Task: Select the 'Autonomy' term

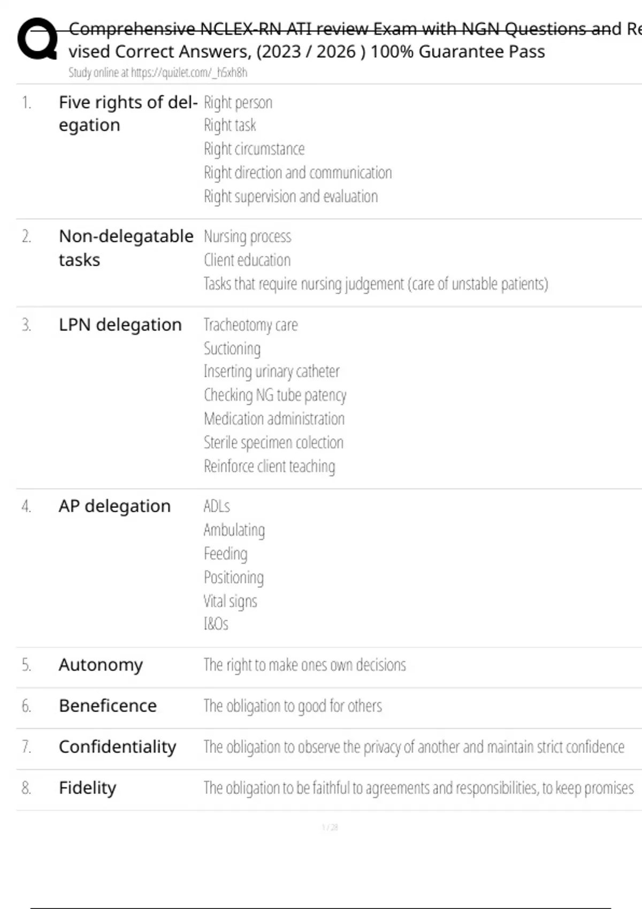Action: click(x=101, y=665)
